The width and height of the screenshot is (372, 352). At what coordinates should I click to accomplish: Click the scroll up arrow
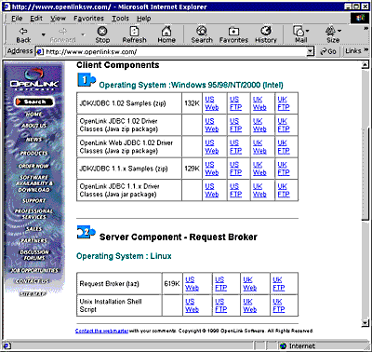[x=365, y=65]
